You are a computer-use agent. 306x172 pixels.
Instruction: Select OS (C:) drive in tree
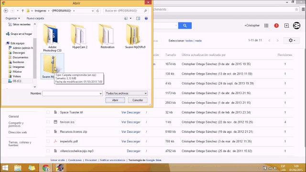pos(17,81)
